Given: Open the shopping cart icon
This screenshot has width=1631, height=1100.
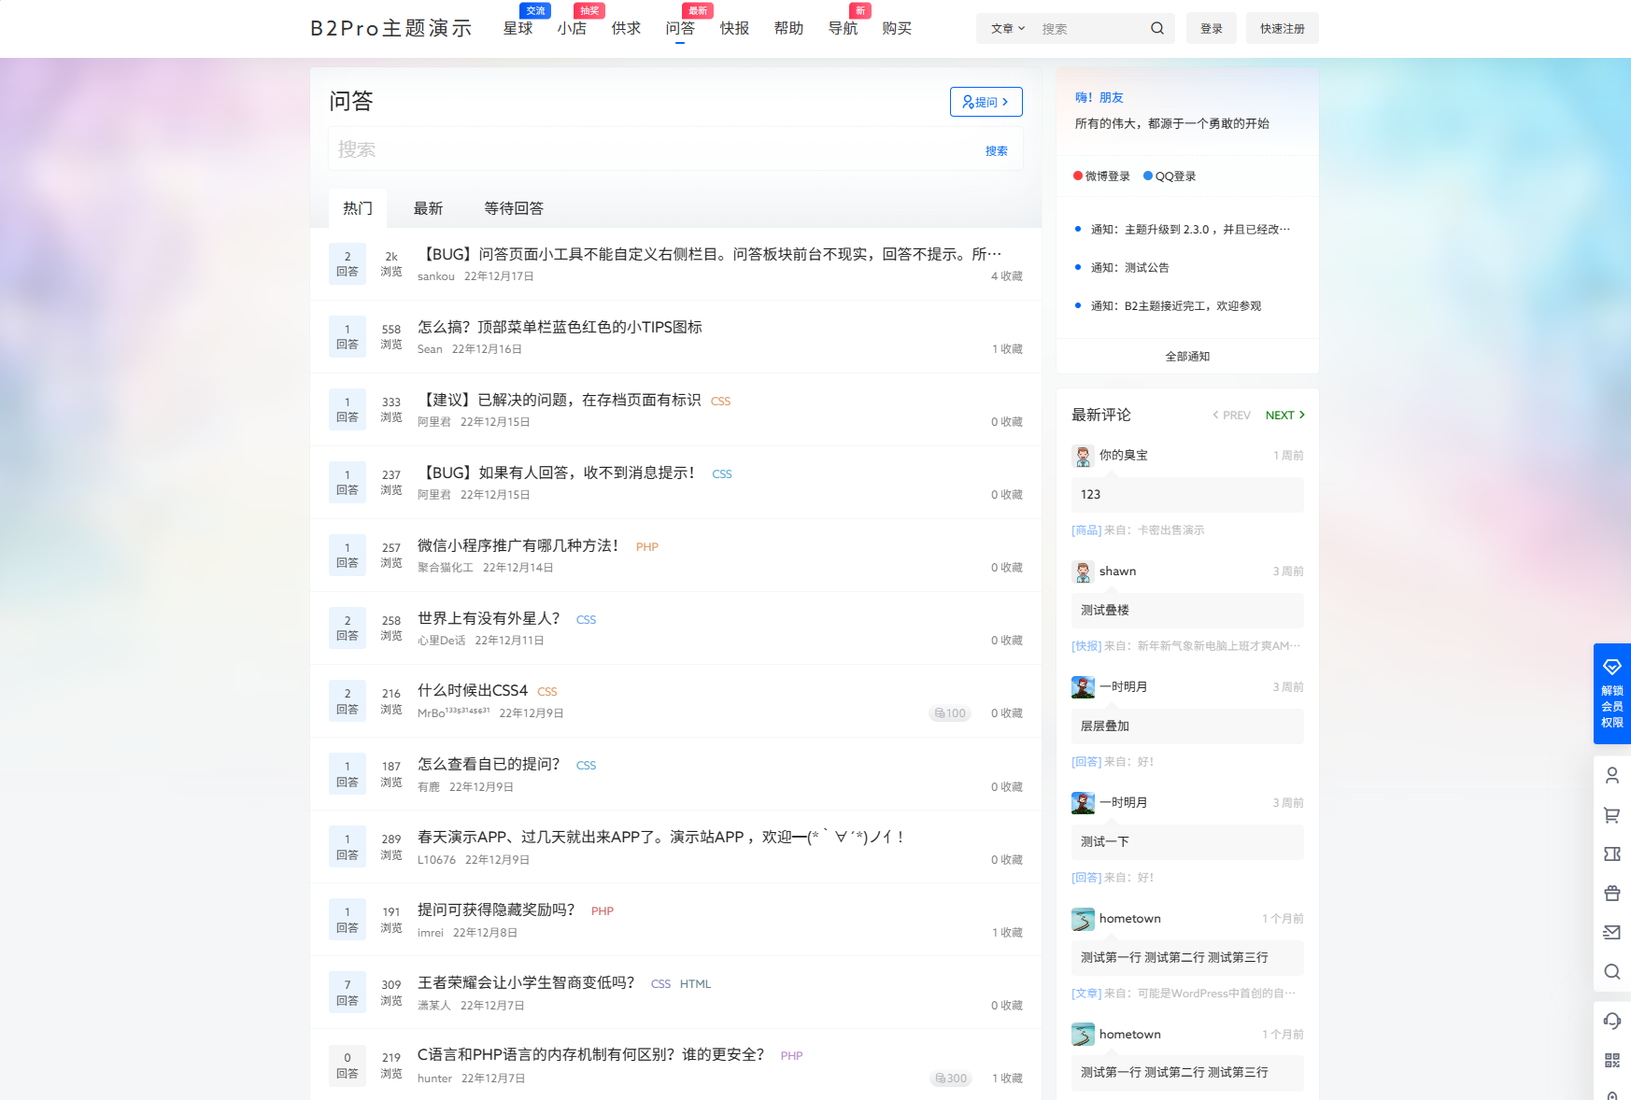Looking at the screenshot, I should [1611, 814].
